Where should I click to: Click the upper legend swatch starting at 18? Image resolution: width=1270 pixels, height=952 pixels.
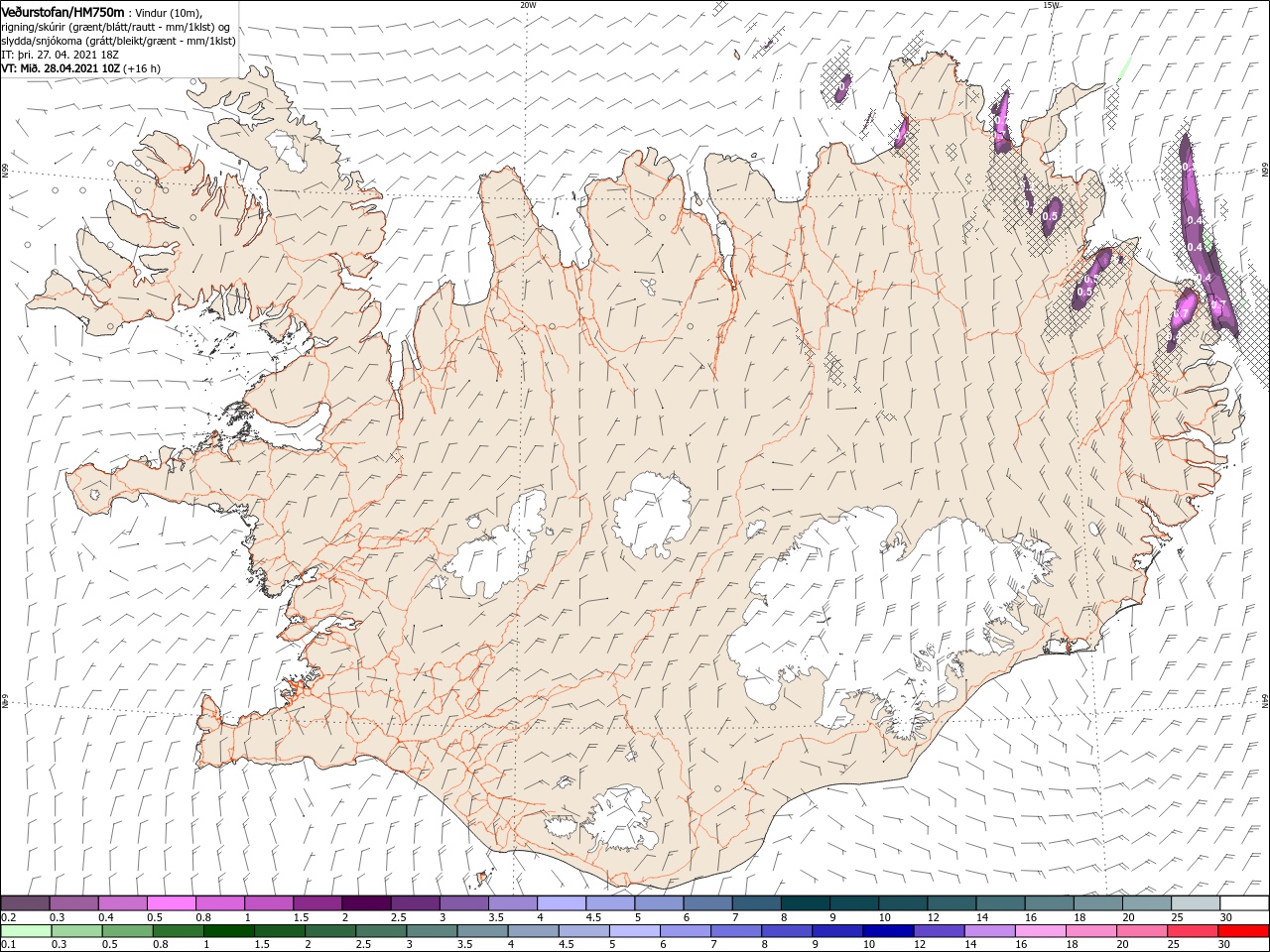coord(1096,903)
